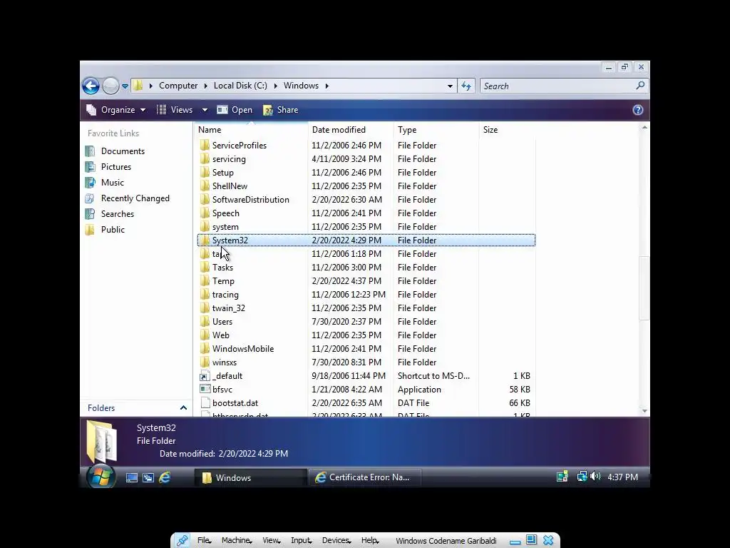This screenshot has width=730, height=548.
Task: Click Switch between windows Quick Launch icon
Action: (148, 477)
